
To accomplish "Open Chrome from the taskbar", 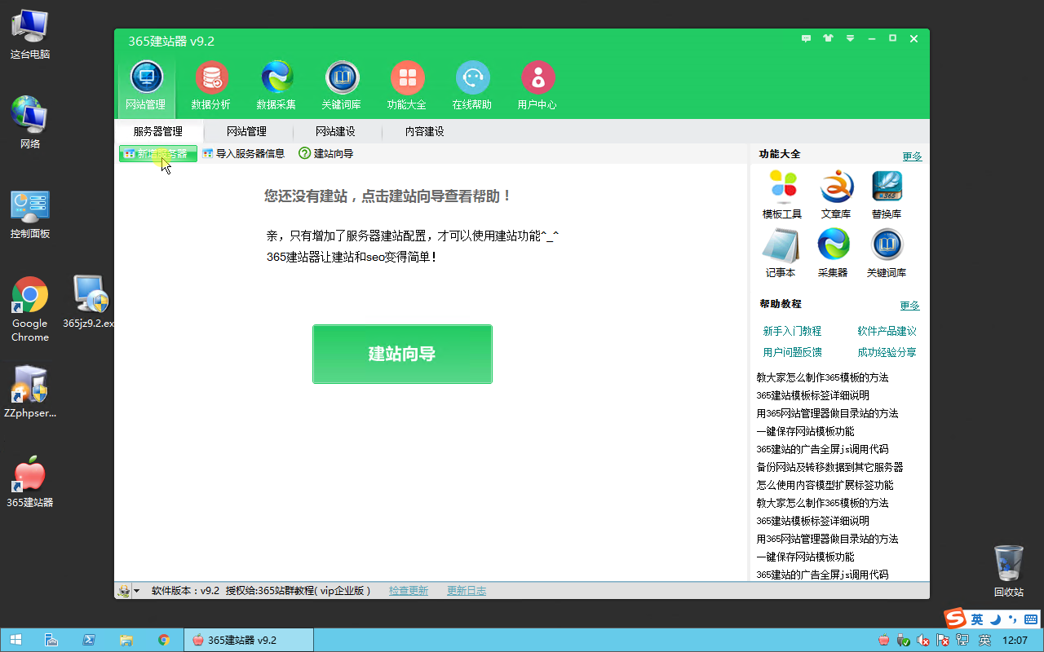I will tap(164, 640).
